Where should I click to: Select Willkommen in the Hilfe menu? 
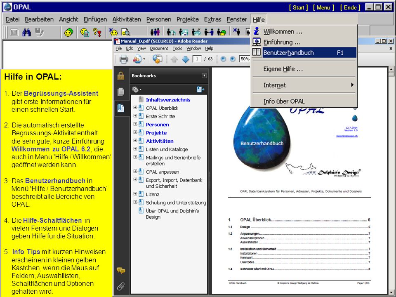pyautogui.click(x=304, y=32)
